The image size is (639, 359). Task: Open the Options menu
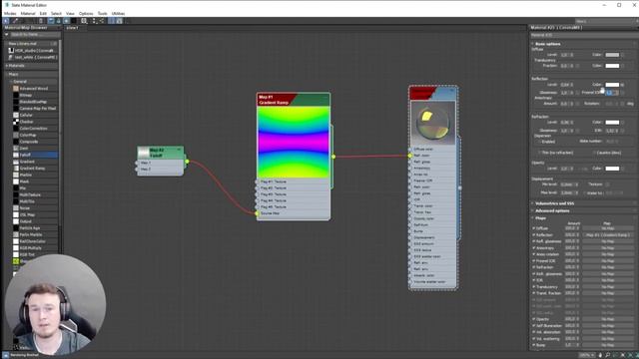click(x=86, y=13)
